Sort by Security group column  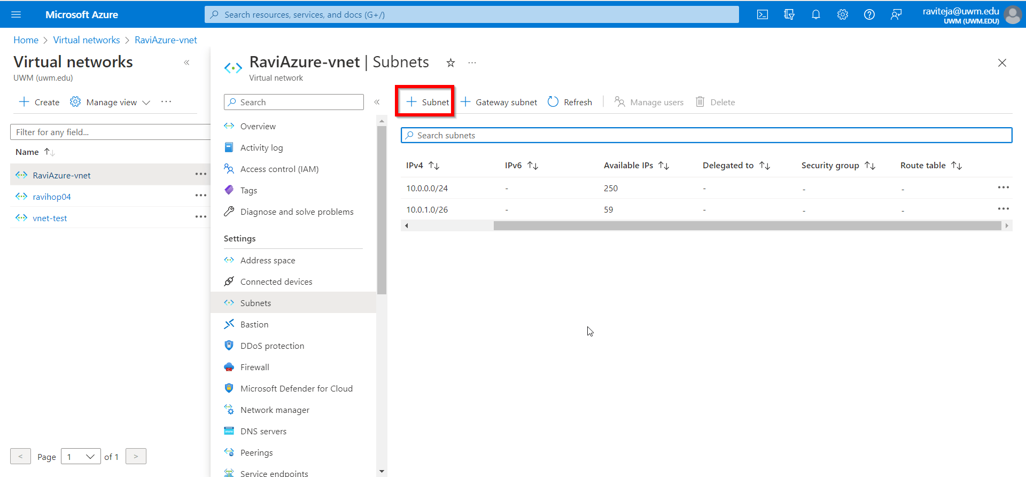click(838, 166)
